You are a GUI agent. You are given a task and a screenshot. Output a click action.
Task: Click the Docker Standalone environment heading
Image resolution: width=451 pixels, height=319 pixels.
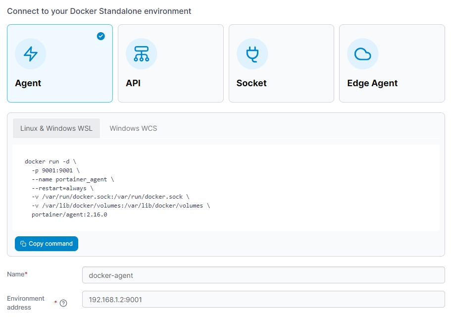pyautogui.click(x=99, y=11)
